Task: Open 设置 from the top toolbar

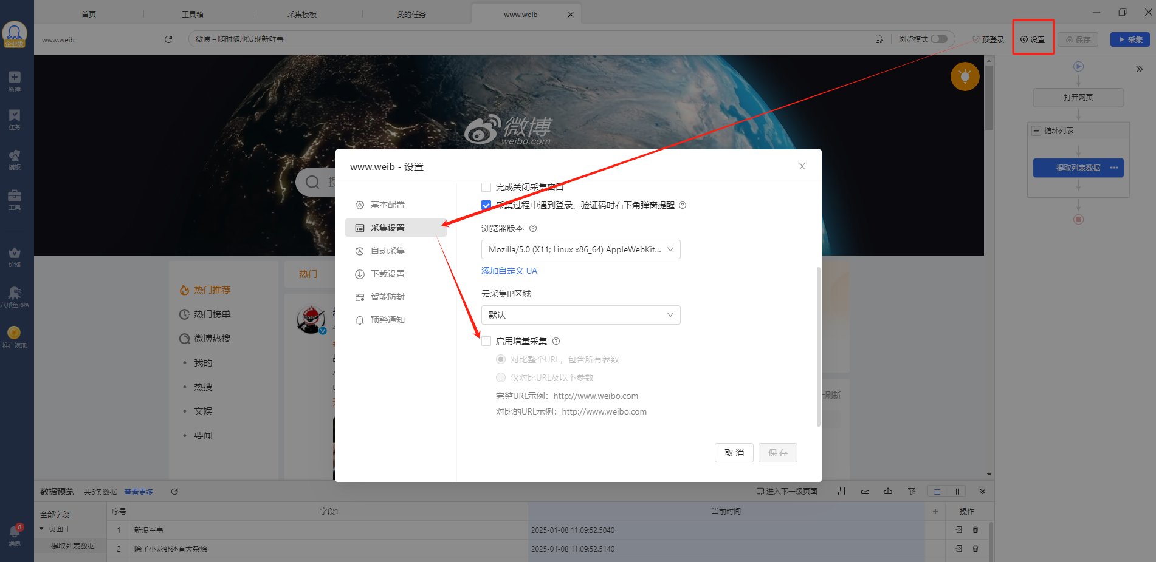Action: (1033, 39)
